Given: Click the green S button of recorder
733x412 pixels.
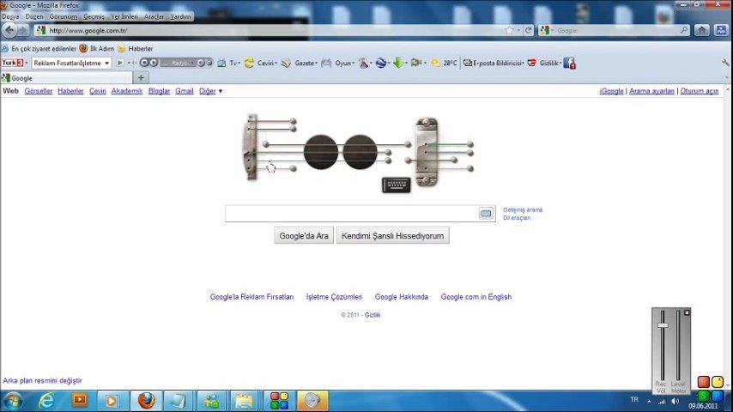Looking at the screenshot, I should [703, 396].
